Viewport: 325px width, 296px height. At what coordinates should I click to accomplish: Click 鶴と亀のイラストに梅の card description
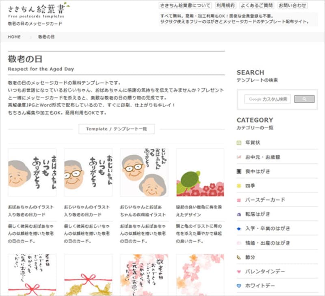199,234
